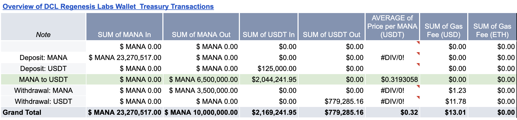Click the Deposit: MANA row label

pos(43,58)
